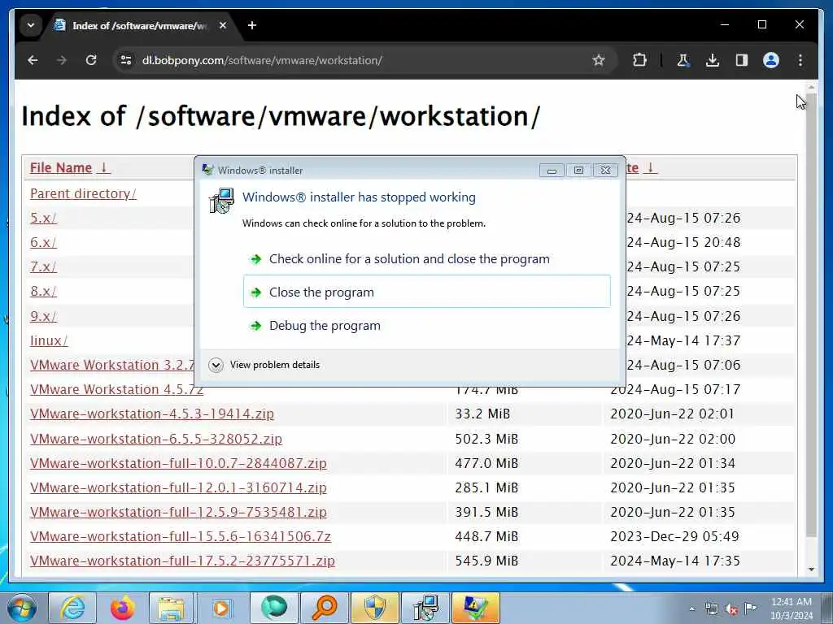Choose Close the program option
Viewport: 833px width, 624px height.
point(426,292)
